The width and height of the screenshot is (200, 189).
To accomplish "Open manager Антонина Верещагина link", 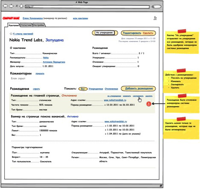I will tap(54, 62).
